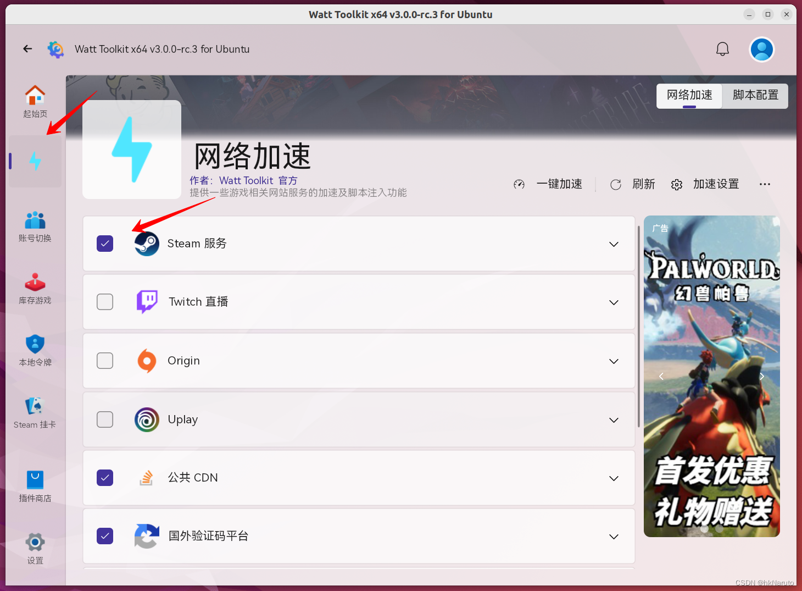Check the Uplay checkbox
This screenshot has height=591, width=802.
[x=105, y=419]
